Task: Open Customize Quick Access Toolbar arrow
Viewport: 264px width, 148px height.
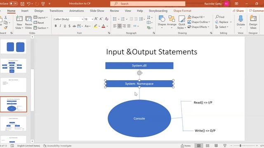Action: [49, 4]
